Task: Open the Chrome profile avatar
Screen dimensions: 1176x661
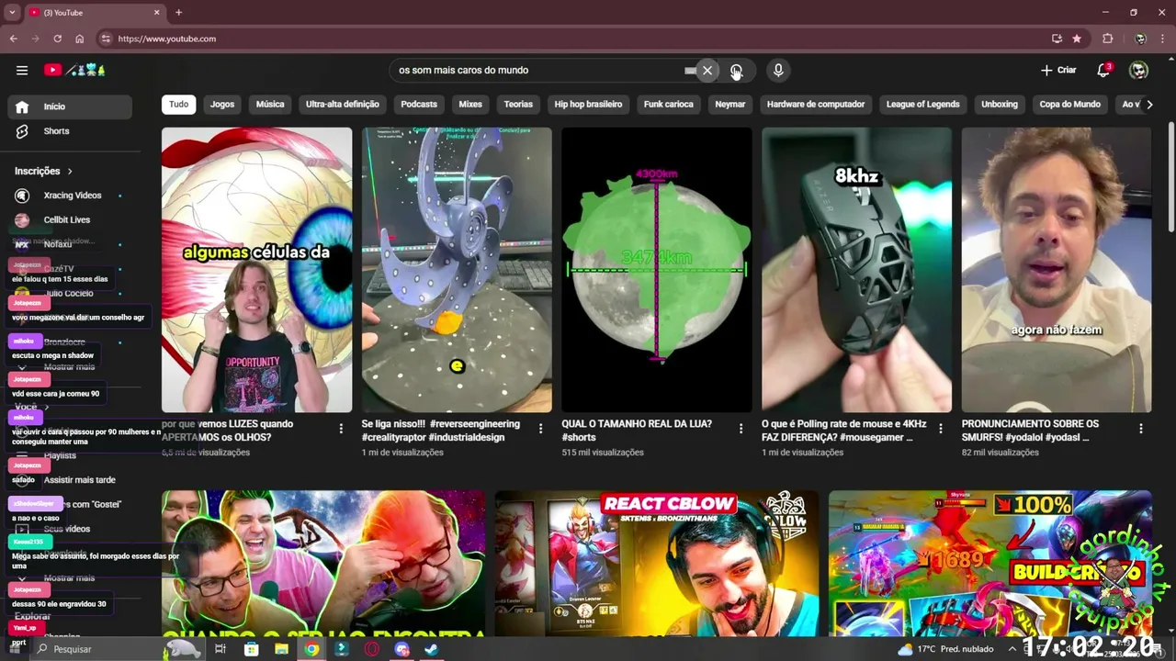Action: pyautogui.click(x=1140, y=39)
